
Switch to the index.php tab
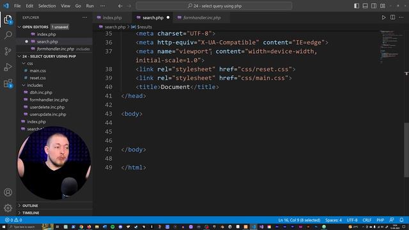tap(112, 18)
